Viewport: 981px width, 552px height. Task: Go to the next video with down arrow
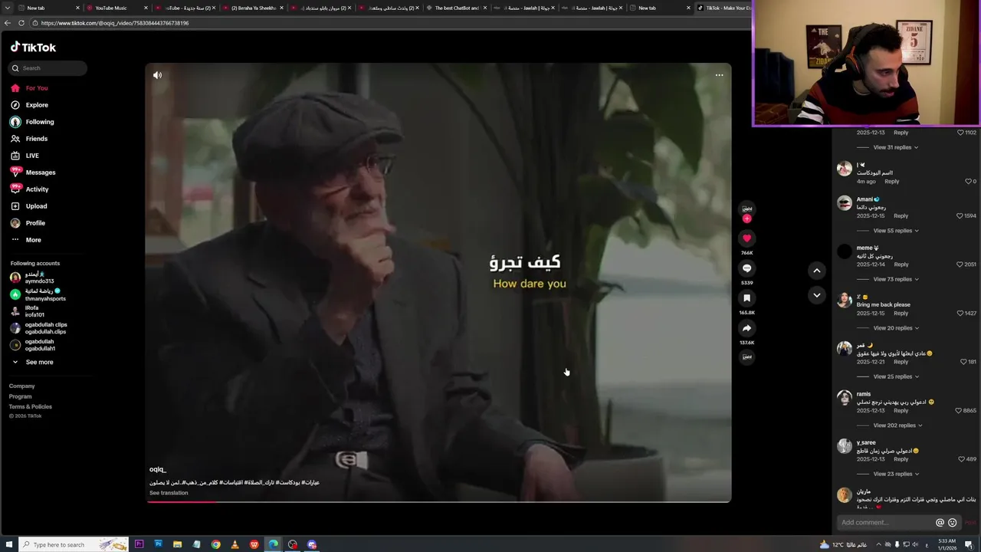click(816, 295)
